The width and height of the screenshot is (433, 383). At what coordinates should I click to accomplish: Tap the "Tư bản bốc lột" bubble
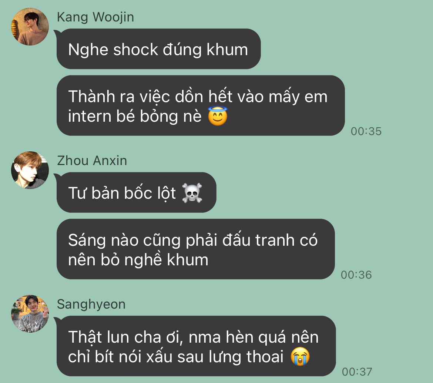[x=137, y=192]
